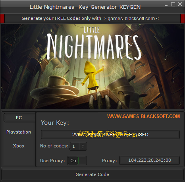Screen dimensions: 185x182
Task: Click the Your Key label
Action: [x=55, y=123]
